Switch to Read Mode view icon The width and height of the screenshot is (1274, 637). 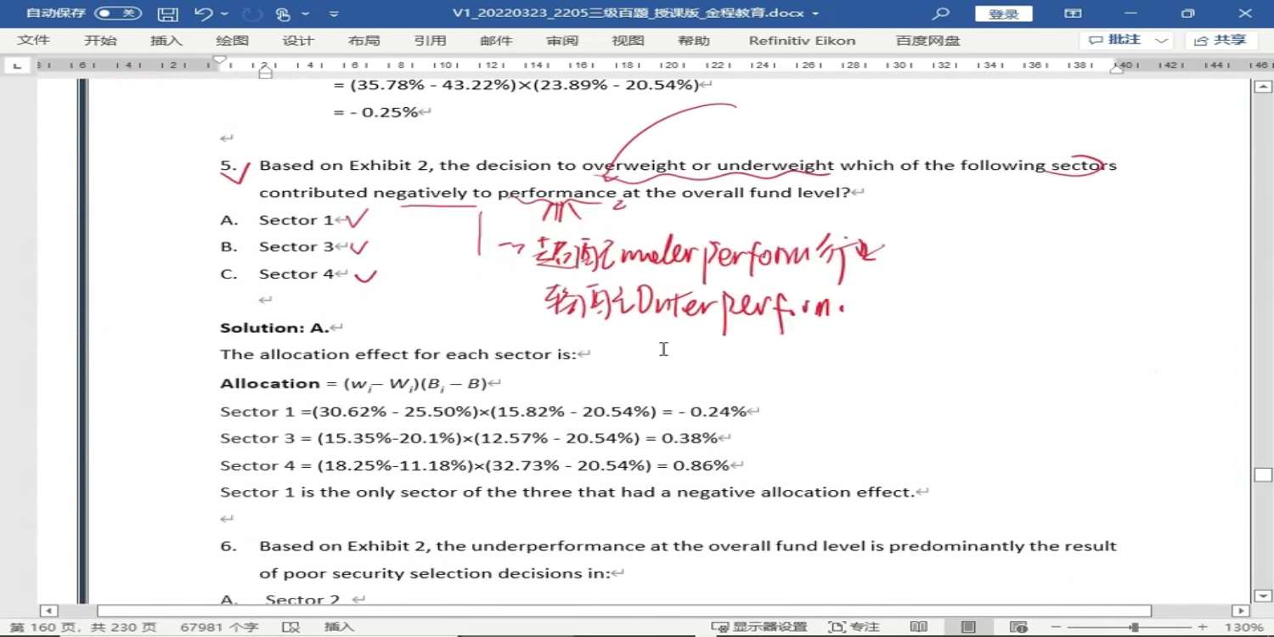click(x=918, y=627)
